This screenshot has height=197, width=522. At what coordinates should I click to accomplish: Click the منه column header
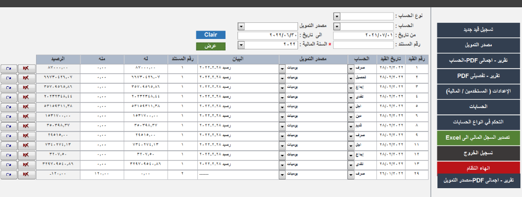(102, 59)
